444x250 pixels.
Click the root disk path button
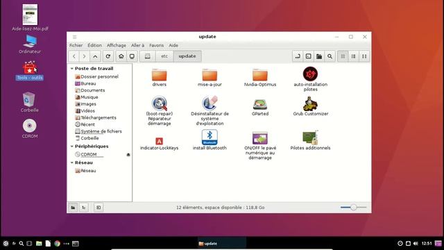(x=148, y=56)
